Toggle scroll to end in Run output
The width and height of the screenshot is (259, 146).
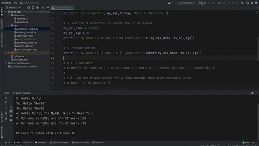(x=11, y=111)
